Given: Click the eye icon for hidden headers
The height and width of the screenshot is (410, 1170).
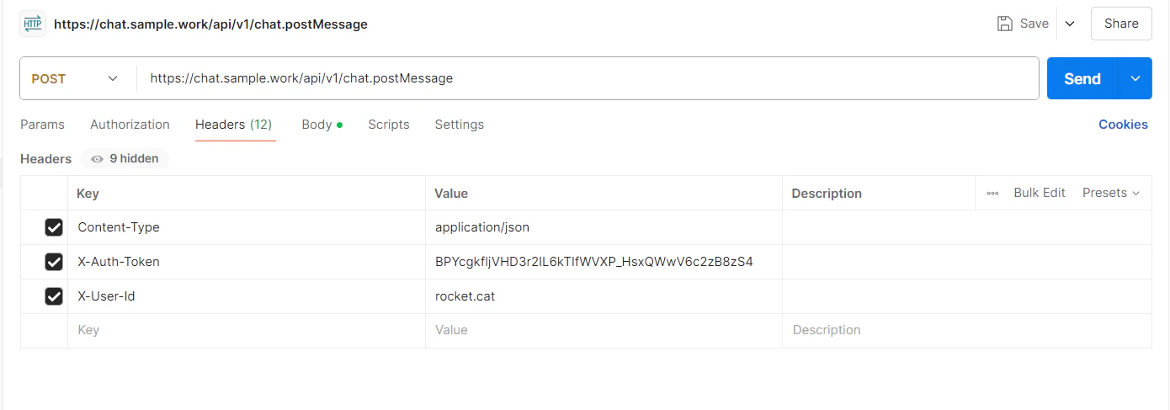Looking at the screenshot, I should click(97, 158).
